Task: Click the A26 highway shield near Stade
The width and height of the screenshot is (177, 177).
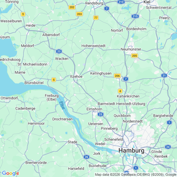Action: point(86,157)
